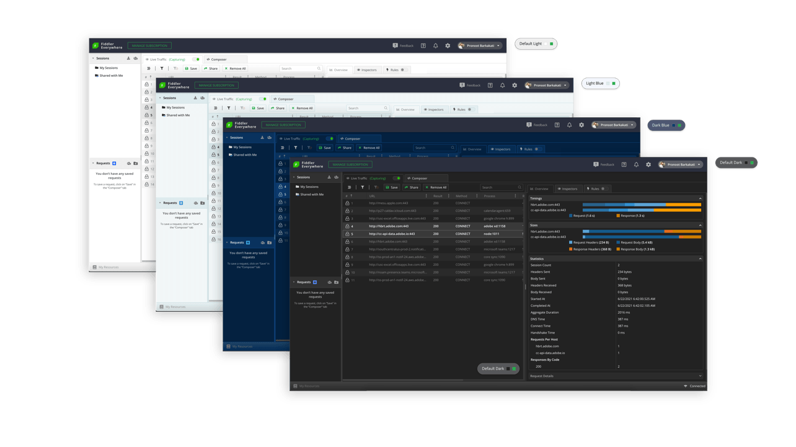
Task: Open notifications bell in Default Light window
Action: tap(435, 45)
